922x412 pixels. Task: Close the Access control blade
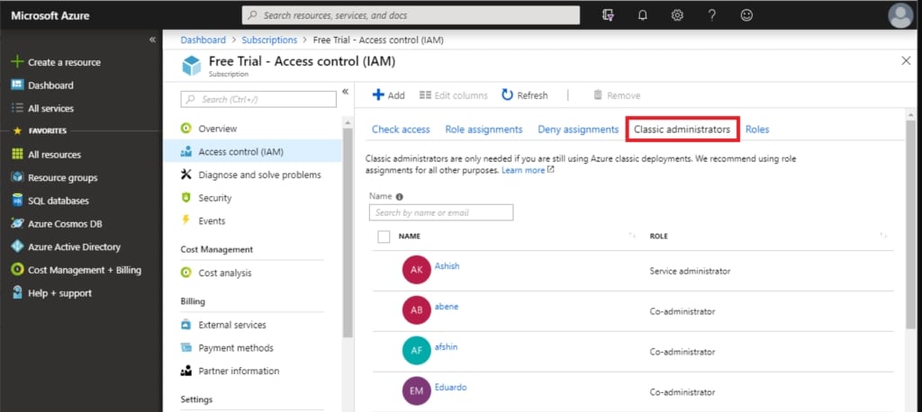pos(906,60)
